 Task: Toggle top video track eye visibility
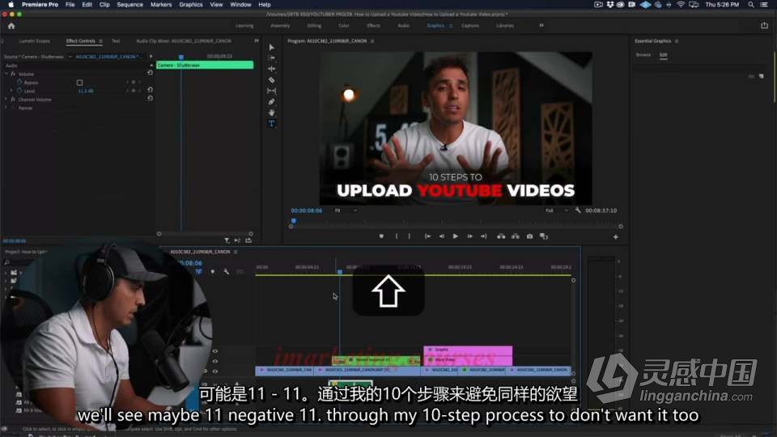pyautogui.click(x=215, y=351)
